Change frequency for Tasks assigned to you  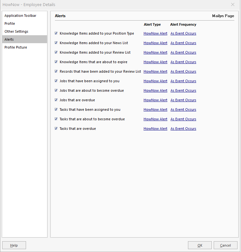183,109
